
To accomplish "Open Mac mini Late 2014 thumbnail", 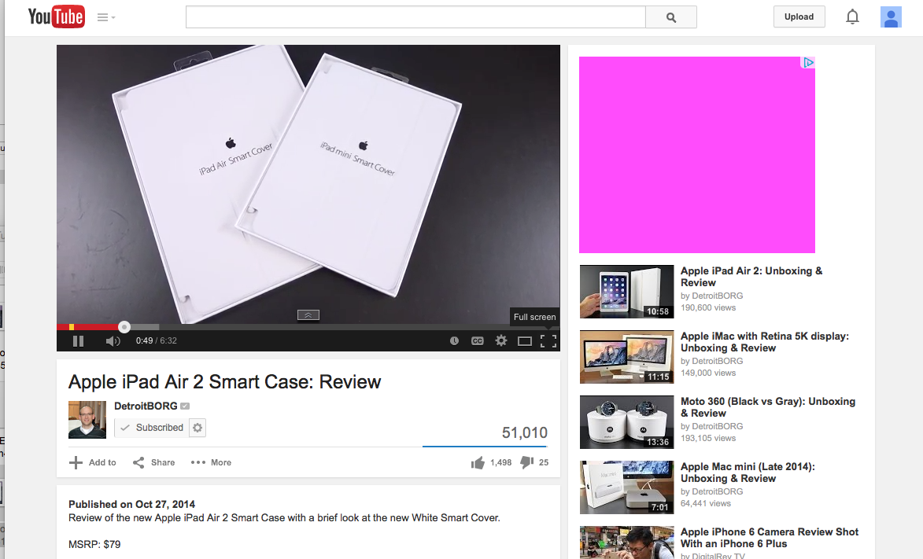I will pyautogui.click(x=627, y=487).
